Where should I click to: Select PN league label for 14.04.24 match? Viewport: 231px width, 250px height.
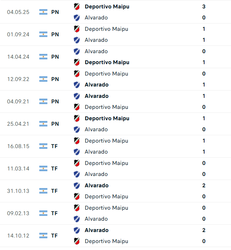(55, 57)
